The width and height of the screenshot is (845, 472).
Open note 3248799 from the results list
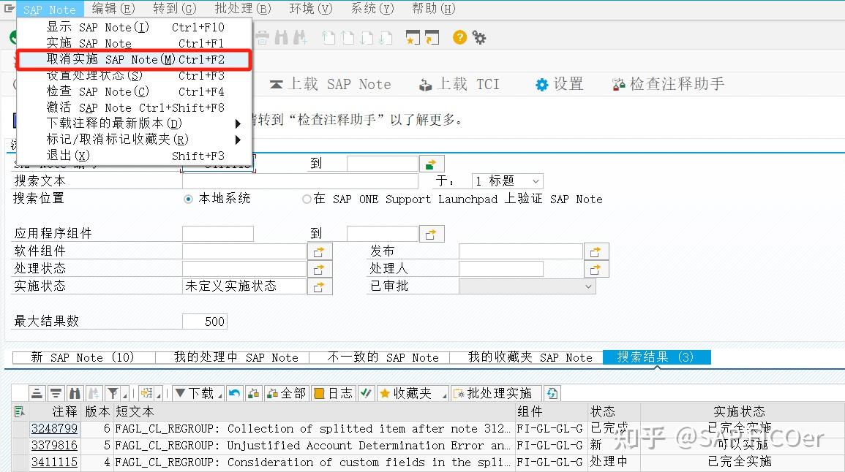[x=54, y=428]
